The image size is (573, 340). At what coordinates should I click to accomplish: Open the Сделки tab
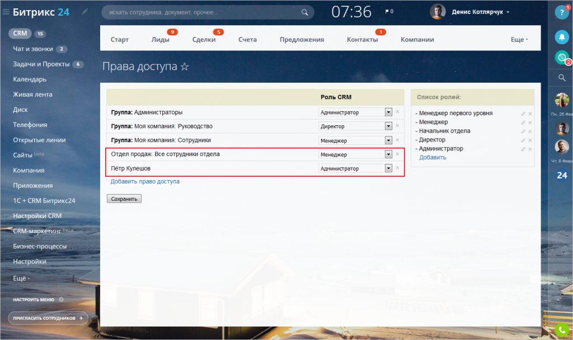coord(204,40)
